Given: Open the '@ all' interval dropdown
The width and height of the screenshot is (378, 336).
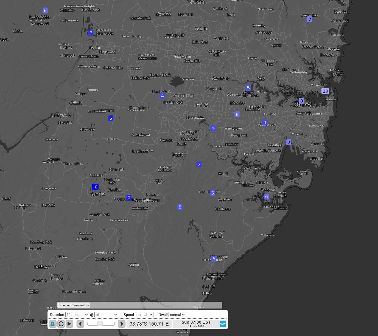Looking at the screenshot, I should (106, 315).
